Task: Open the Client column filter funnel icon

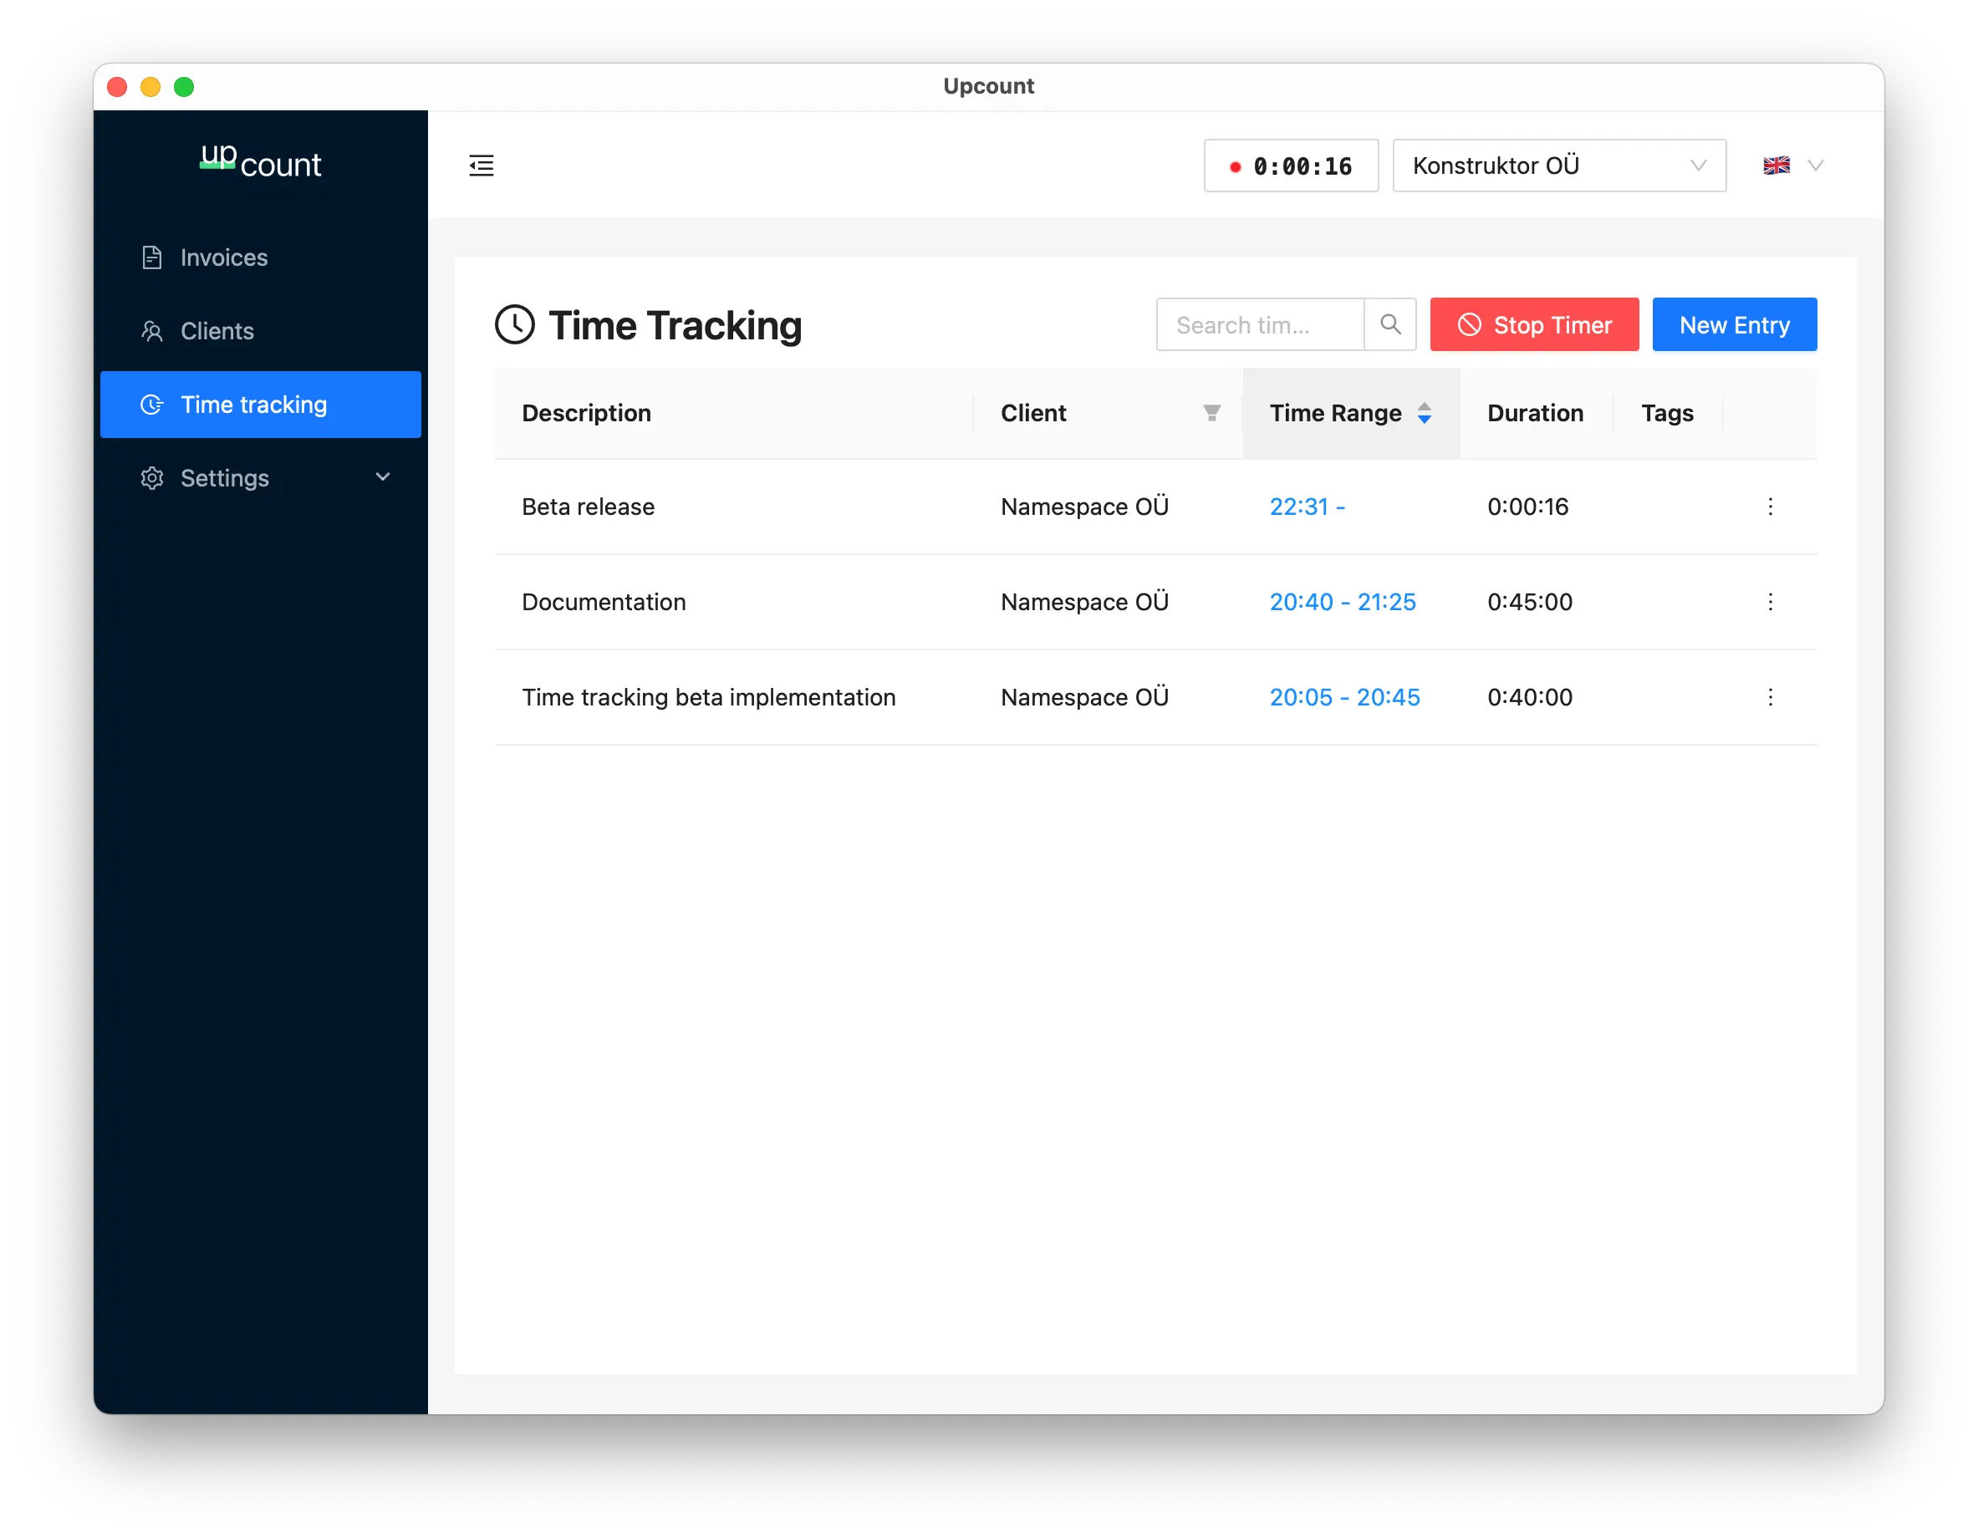Action: tap(1212, 413)
